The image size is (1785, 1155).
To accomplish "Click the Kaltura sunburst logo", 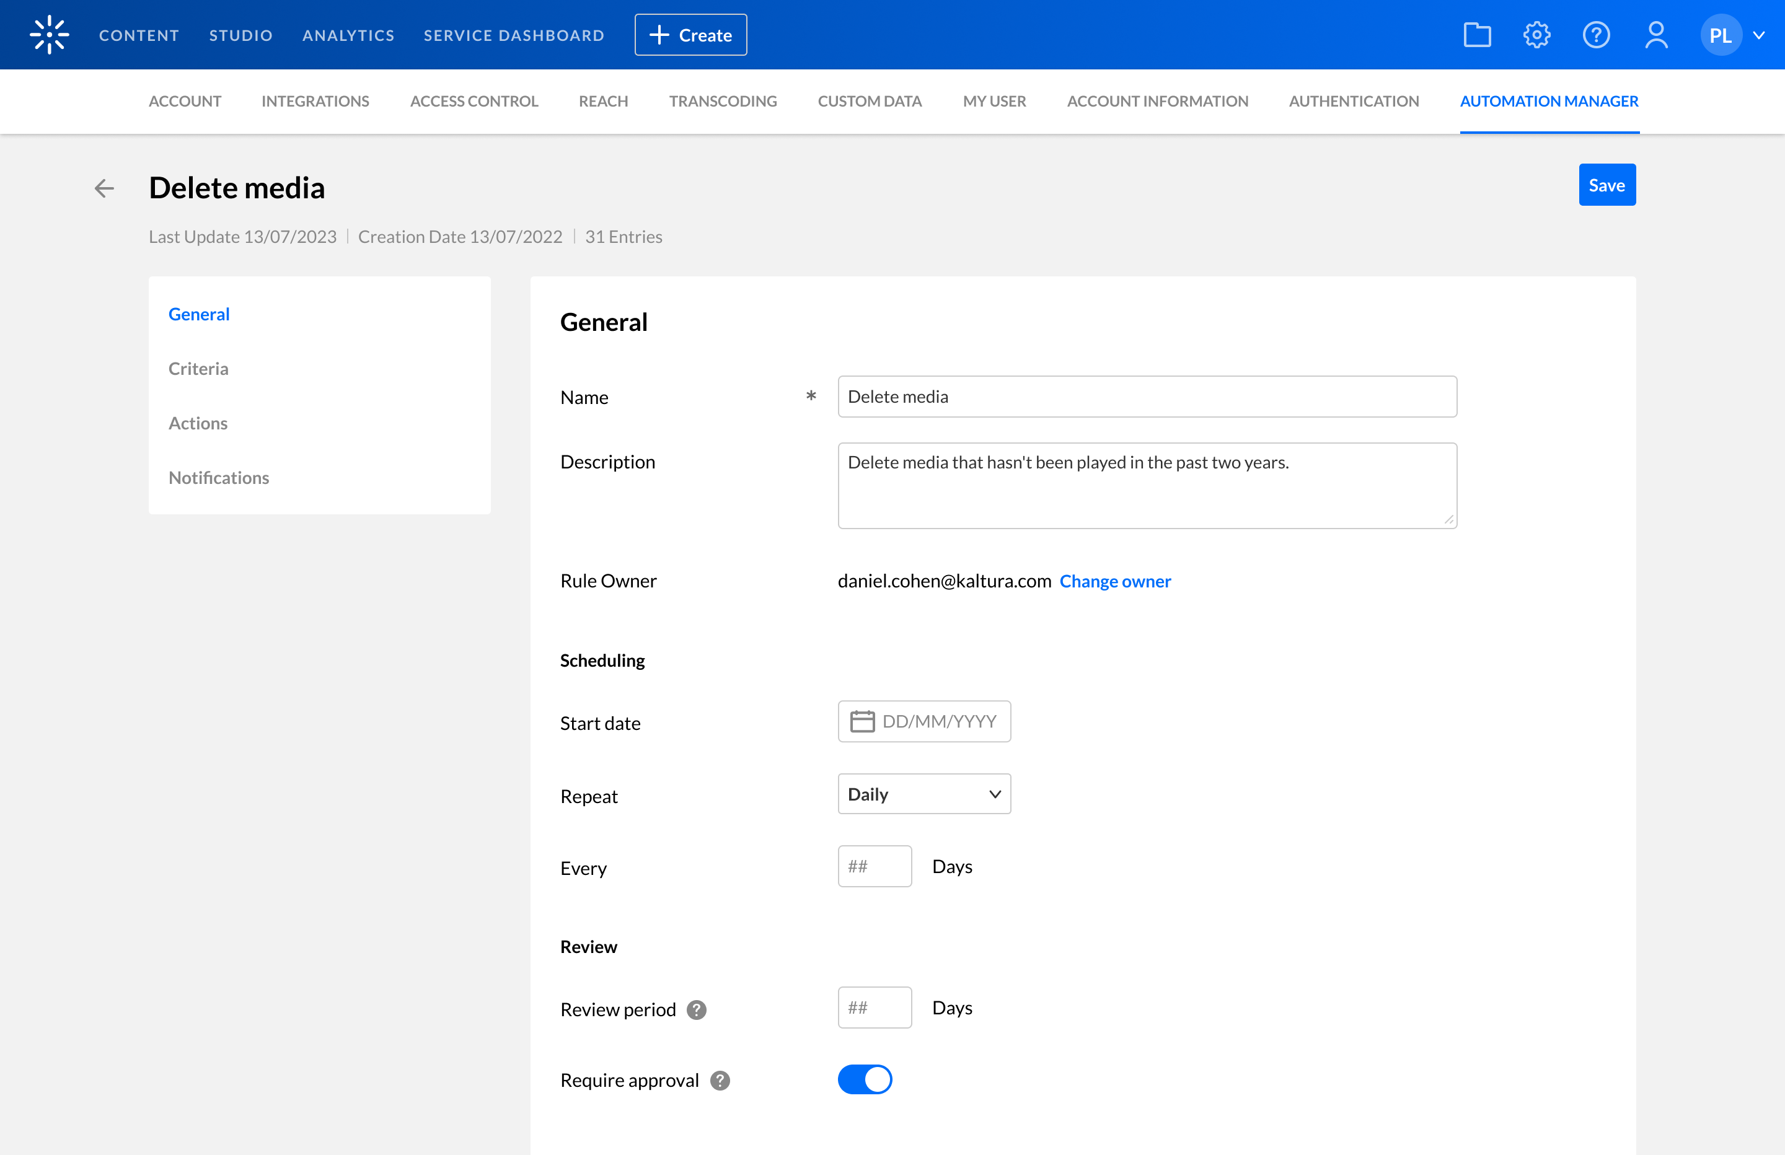I will pos(50,35).
